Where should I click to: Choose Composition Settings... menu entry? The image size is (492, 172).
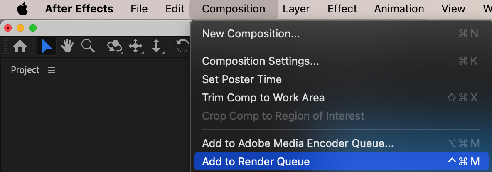pyautogui.click(x=261, y=61)
